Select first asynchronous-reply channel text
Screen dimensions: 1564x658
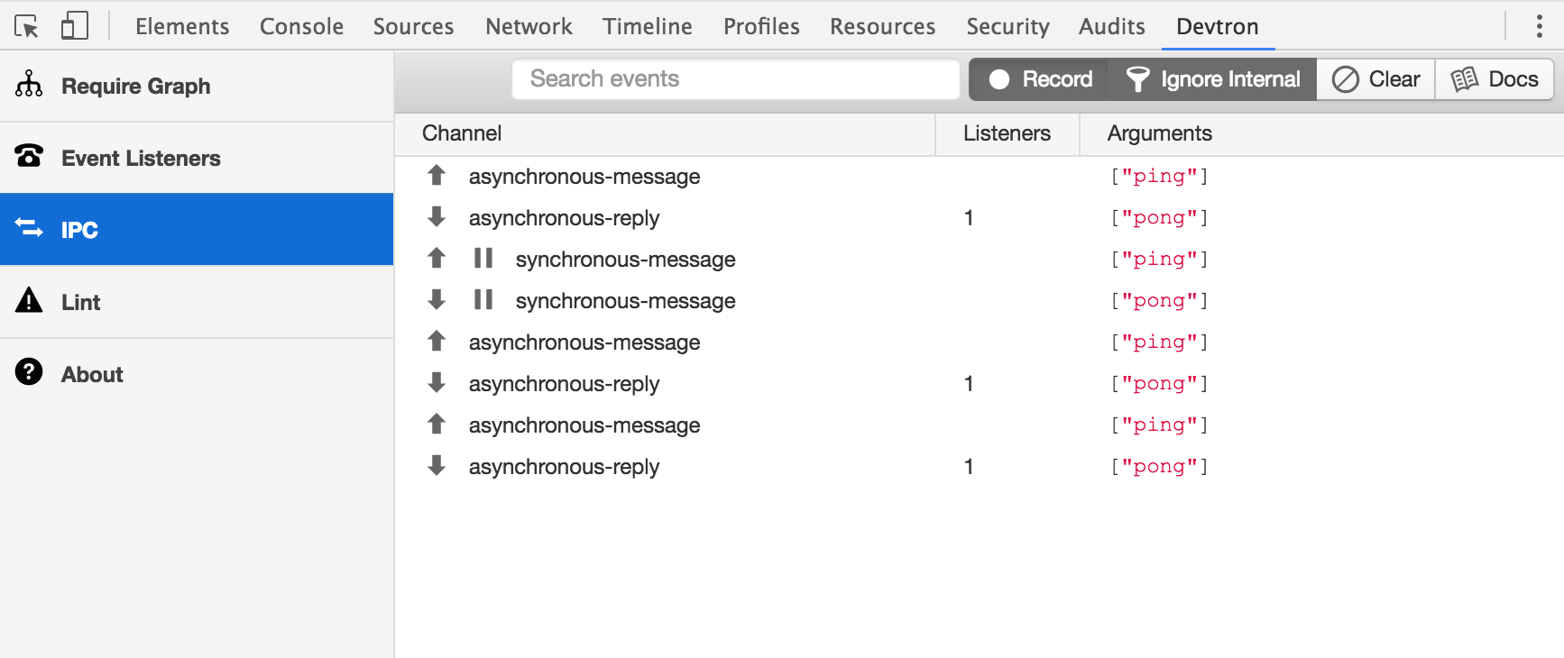click(564, 218)
